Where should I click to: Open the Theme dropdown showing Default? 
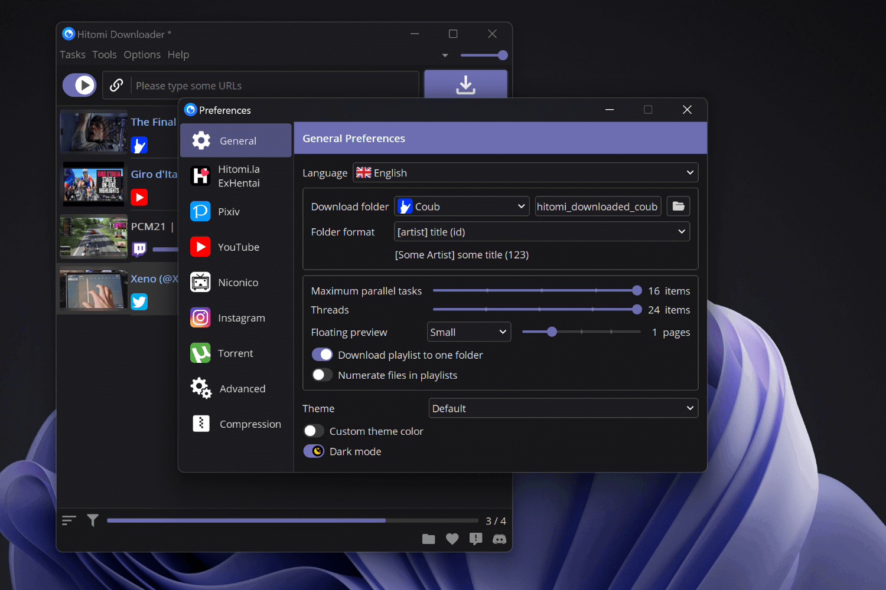click(563, 408)
